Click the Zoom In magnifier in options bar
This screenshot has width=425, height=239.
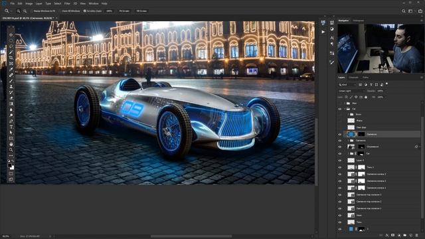19,11
